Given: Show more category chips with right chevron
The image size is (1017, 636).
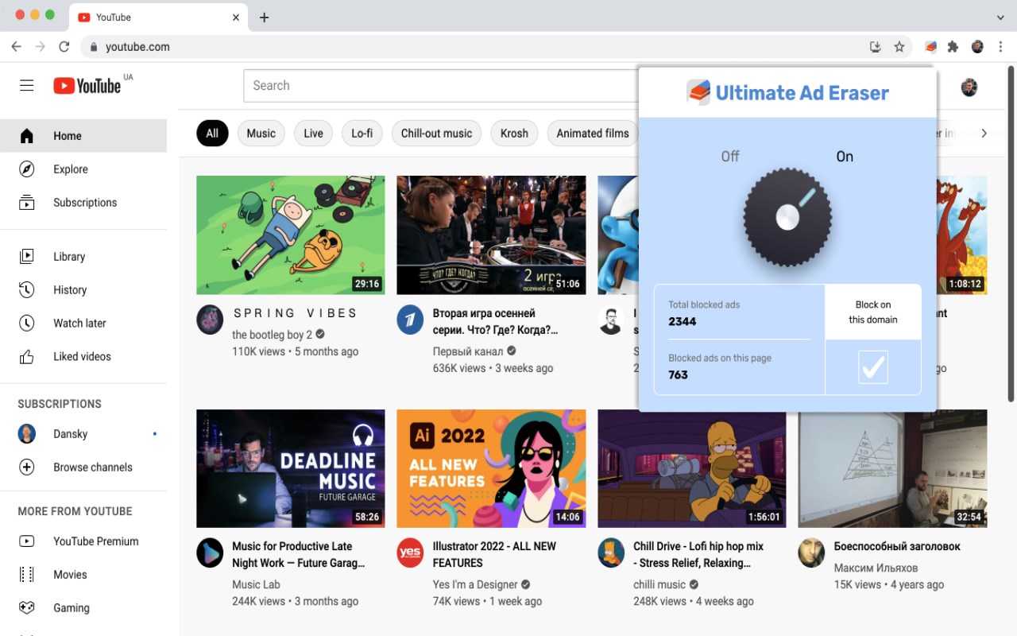Looking at the screenshot, I should pyautogui.click(x=984, y=134).
